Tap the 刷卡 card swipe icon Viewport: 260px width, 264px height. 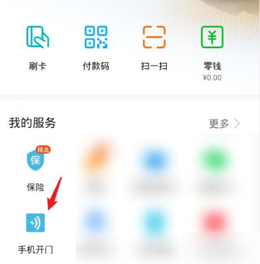(x=38, y=37)
